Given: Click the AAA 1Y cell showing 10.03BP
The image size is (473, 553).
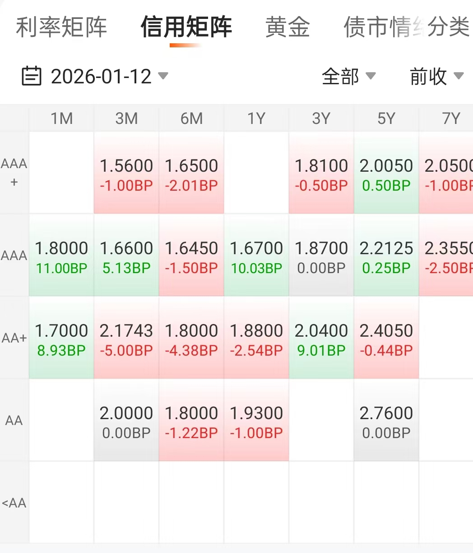Looking at the screenshot, I should [256, 256].
